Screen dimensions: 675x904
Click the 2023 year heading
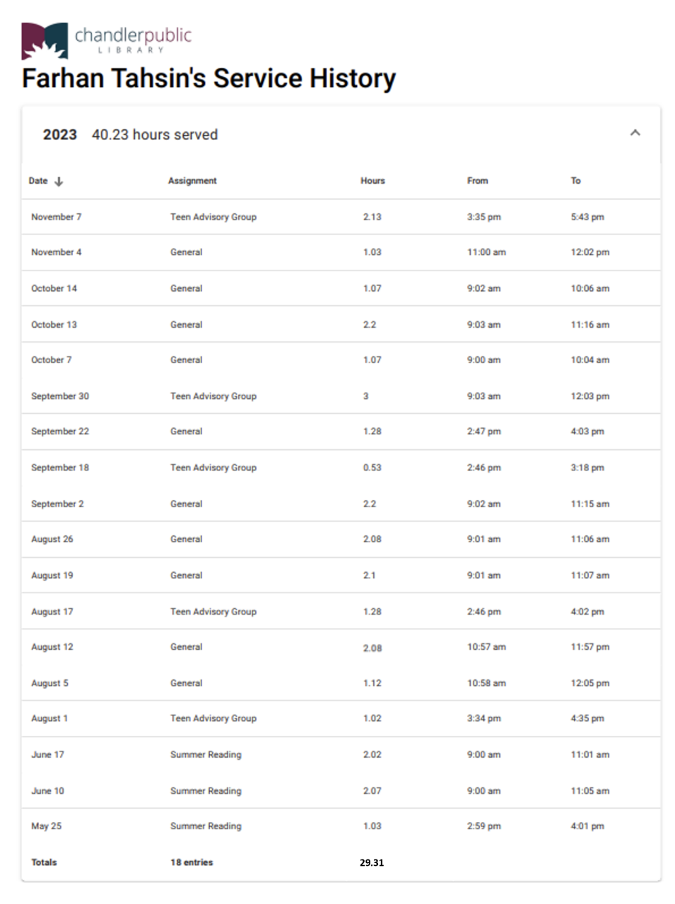(x=59, y=135)
